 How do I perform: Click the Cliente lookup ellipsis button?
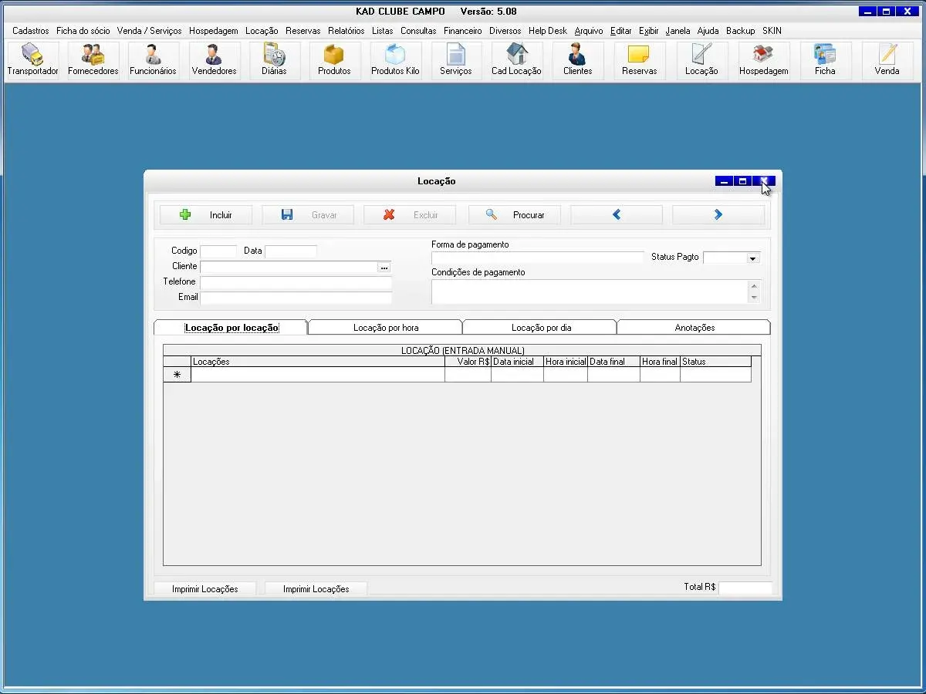(x=384, y=267)
